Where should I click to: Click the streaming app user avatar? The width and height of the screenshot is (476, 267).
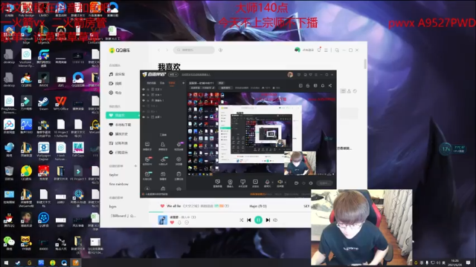pyautogui.click(x=290, y=74)
